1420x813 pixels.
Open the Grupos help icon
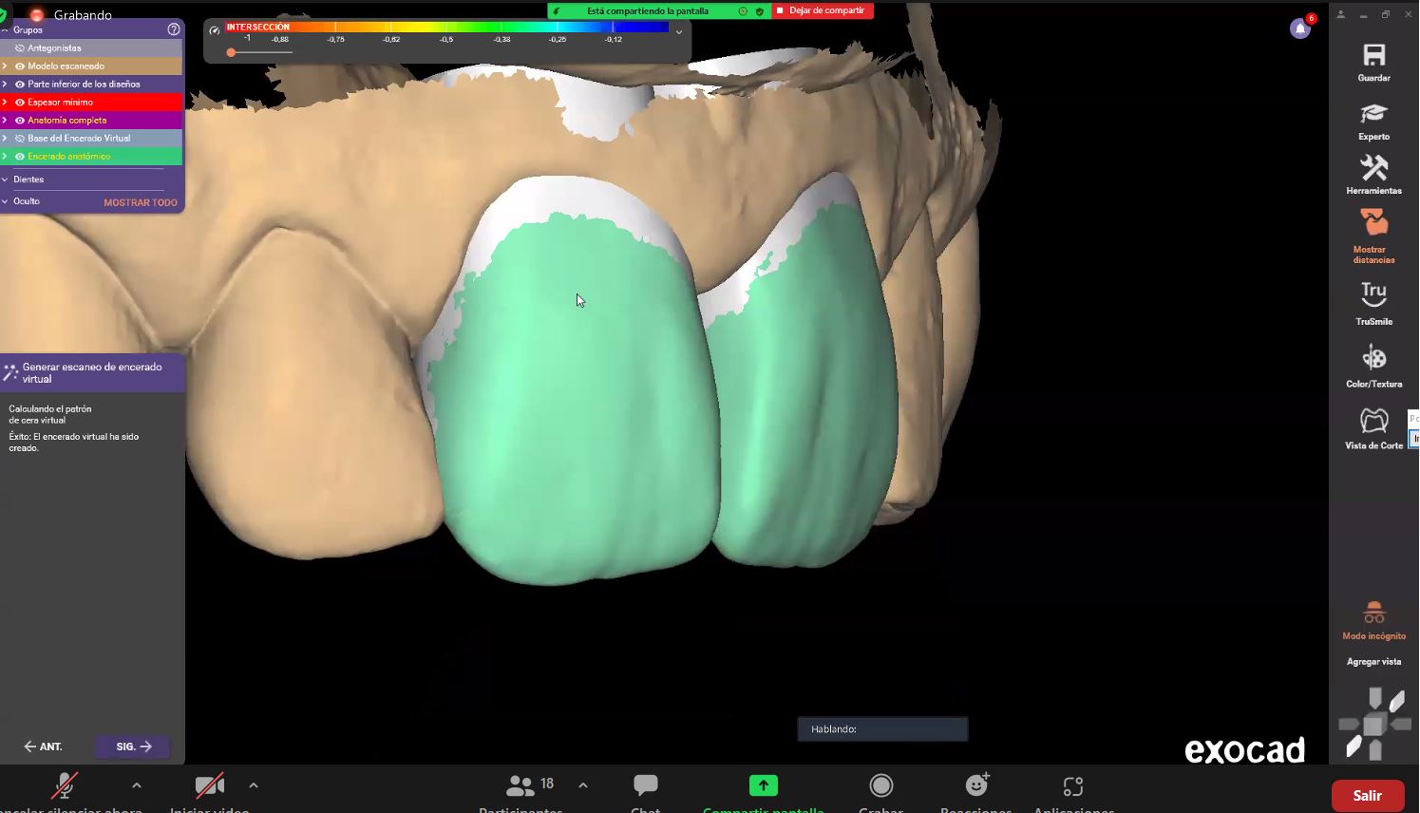click(x=173, y=29)
